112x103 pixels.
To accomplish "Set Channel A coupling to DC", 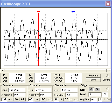I will click(x=44, y=99).
